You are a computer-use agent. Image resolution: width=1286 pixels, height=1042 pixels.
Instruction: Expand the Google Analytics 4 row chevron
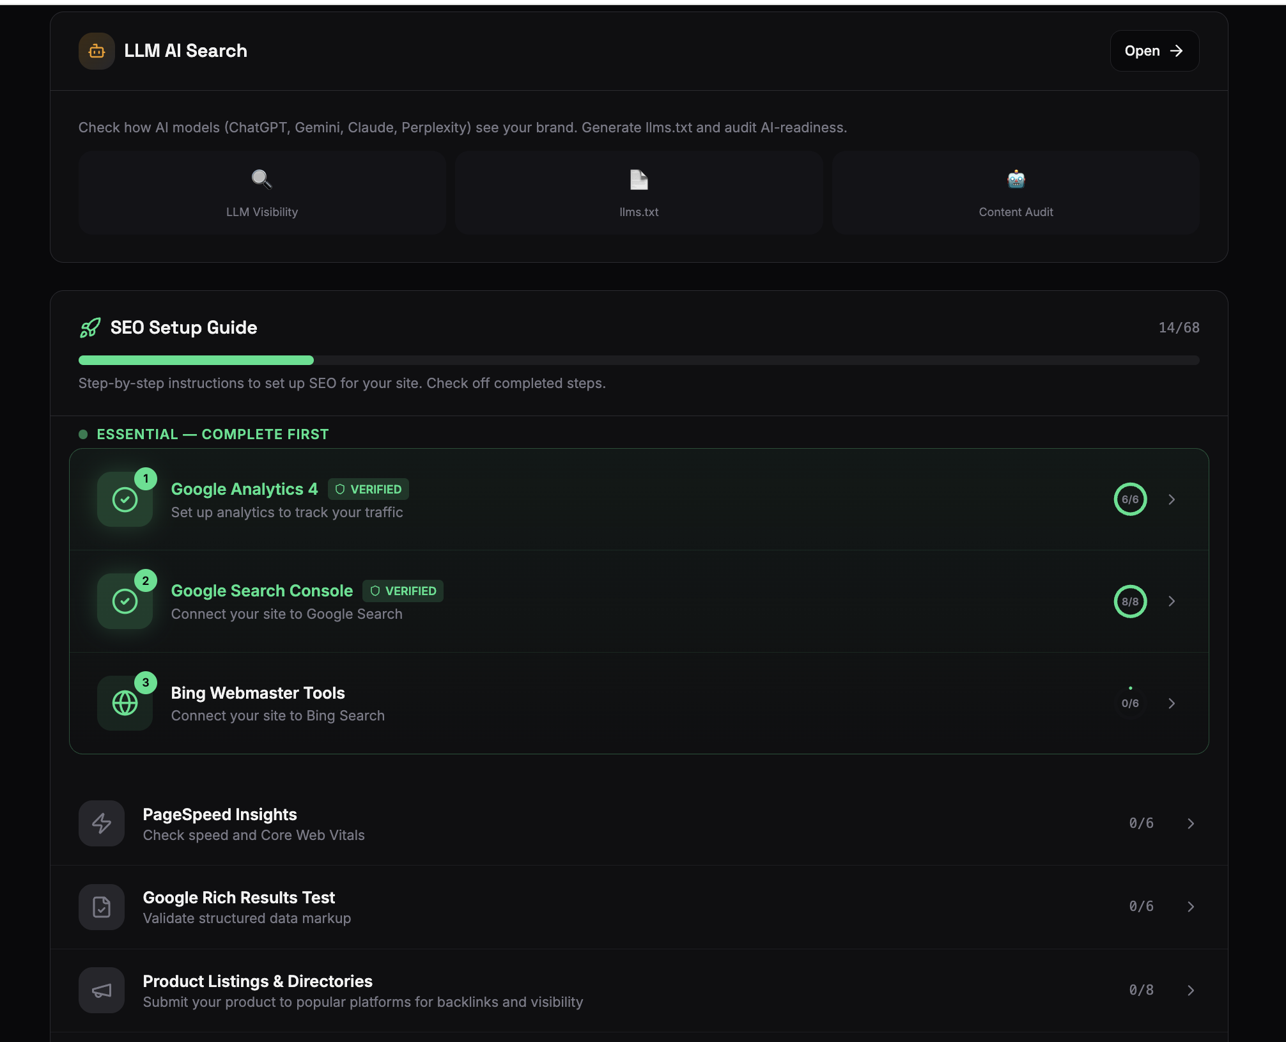coord(1172,500)
